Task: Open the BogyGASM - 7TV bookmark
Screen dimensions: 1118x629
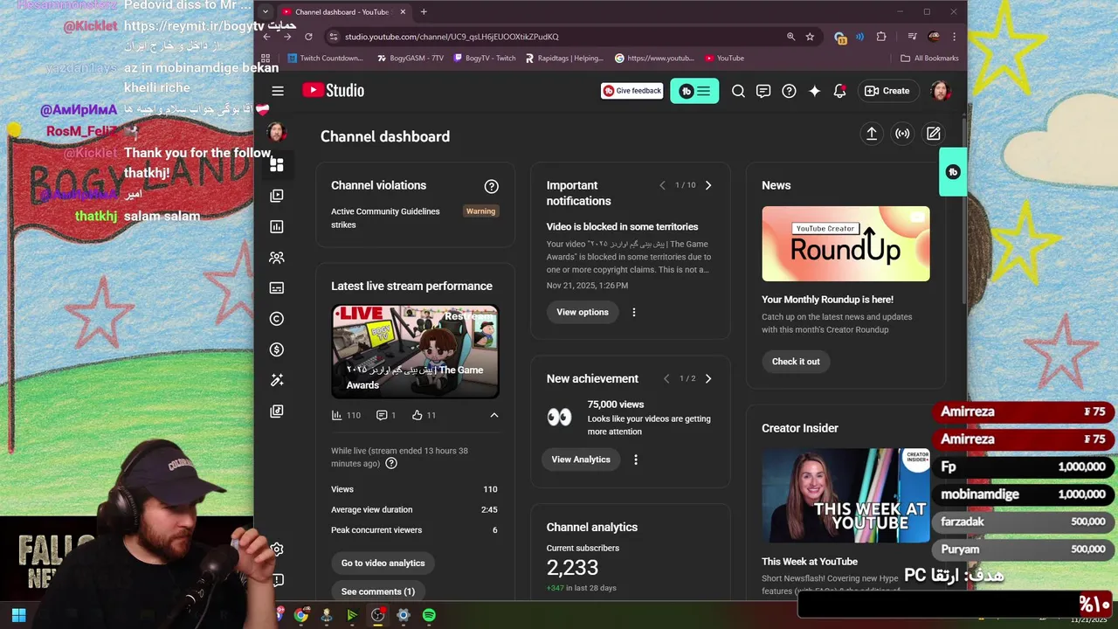Action: point(411,59)
